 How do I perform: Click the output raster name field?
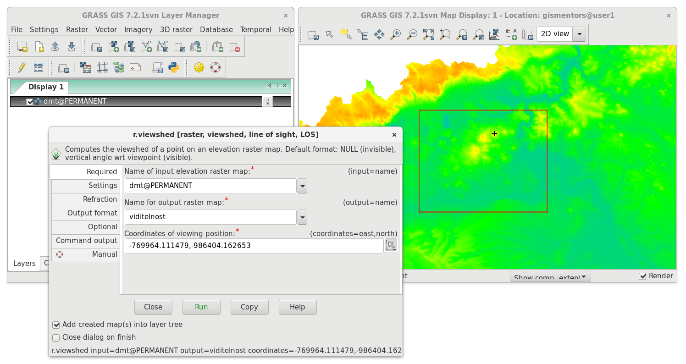210,217
